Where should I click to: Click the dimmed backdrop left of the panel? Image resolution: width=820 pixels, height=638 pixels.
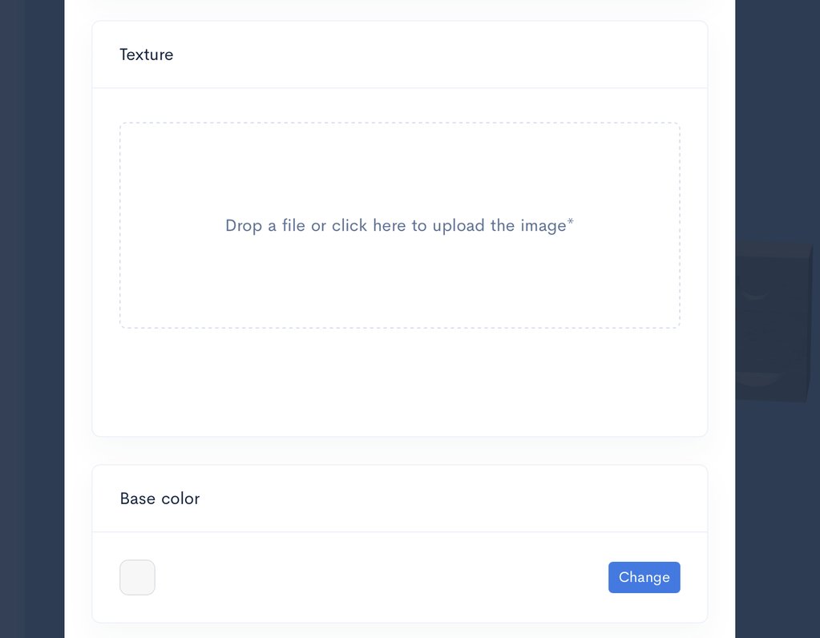(32, 321)
